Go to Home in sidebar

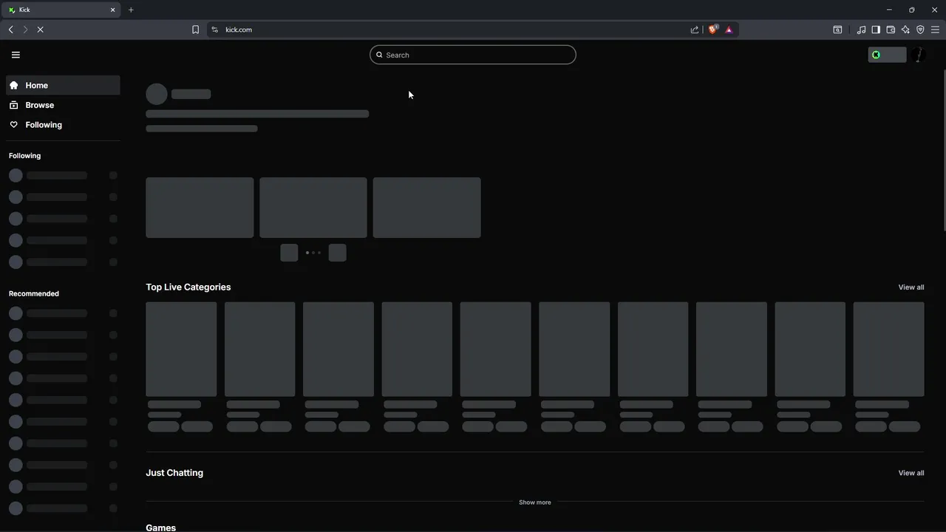pos(63,85)
